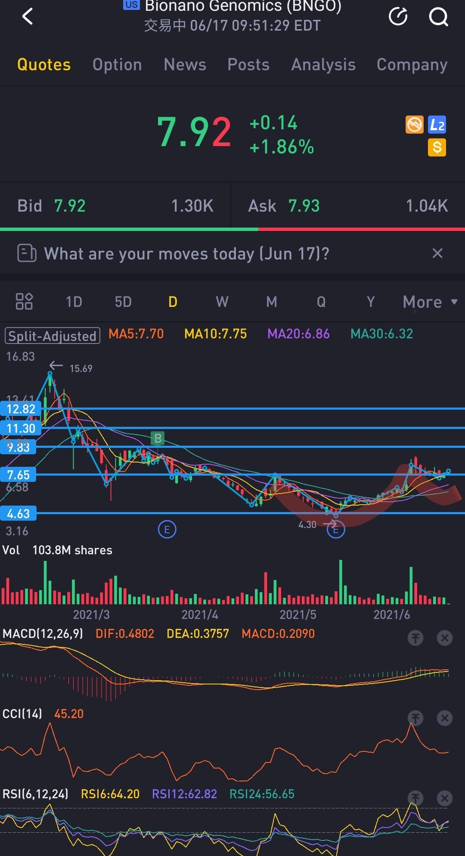Pin the CCI indicator to top

pos(415,718)
